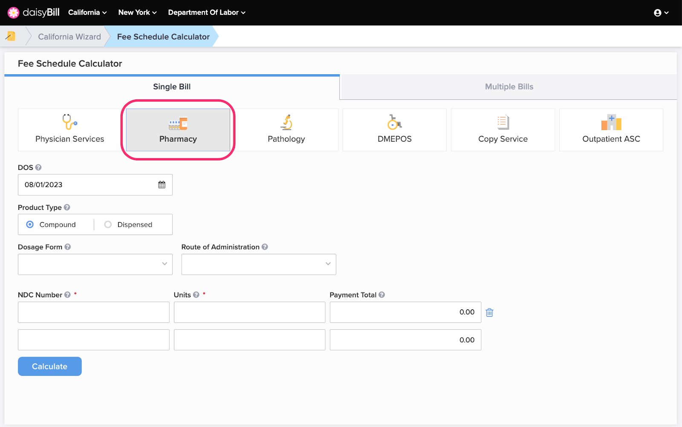Click the notepad home breadcrumb icon
Viewport: 682px width, 427px height.
(x=11, y=36)
